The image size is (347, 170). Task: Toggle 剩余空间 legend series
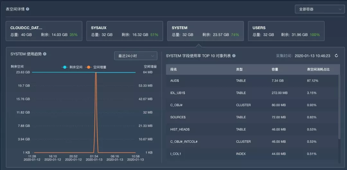click(72, 67)
